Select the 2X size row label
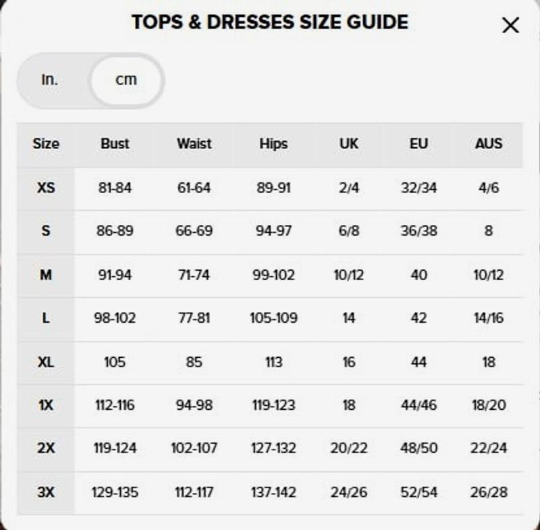Screen dimensions: 540x530 pyautogui.click(x=46, y=448)
